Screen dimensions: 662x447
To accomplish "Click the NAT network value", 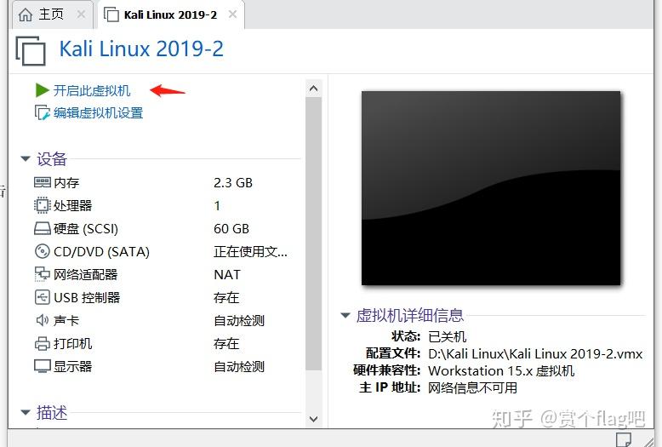I will tap(227, 275).
